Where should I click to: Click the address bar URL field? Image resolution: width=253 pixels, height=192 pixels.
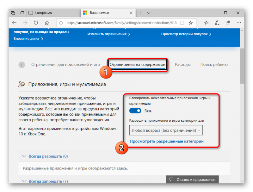(122, 23)
